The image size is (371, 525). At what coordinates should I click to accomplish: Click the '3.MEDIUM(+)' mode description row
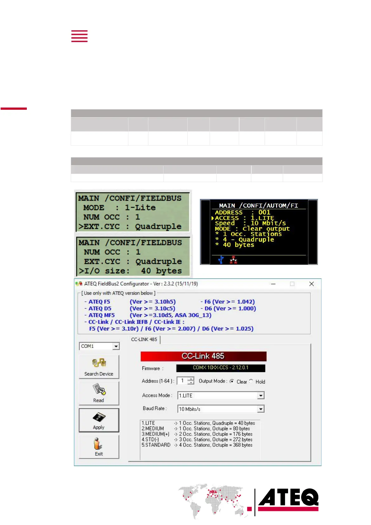tap(197, 434)
